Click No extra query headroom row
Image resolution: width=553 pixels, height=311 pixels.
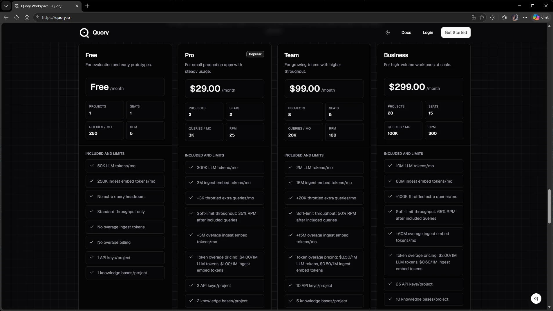click(x=125, y=197)
